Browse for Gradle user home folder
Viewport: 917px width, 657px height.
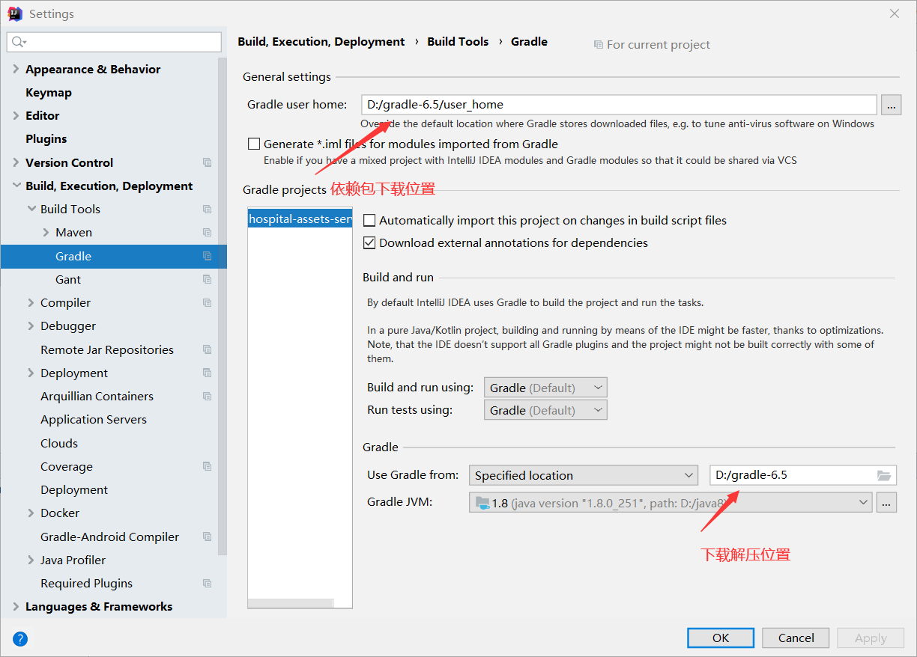coord(891,105)
